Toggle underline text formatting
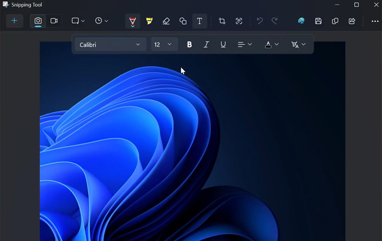The width and height of the screenshot is (382, 241). pos(223,44)
